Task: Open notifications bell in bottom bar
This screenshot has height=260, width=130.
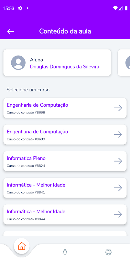Action: [x=65, y=252]
